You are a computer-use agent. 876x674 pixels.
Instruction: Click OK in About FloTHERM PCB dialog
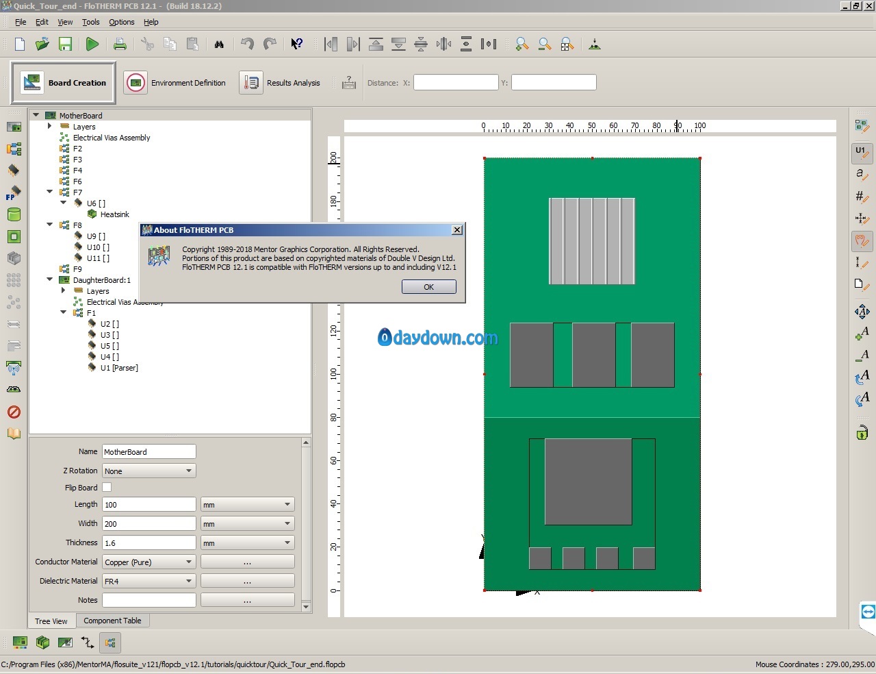429,287
